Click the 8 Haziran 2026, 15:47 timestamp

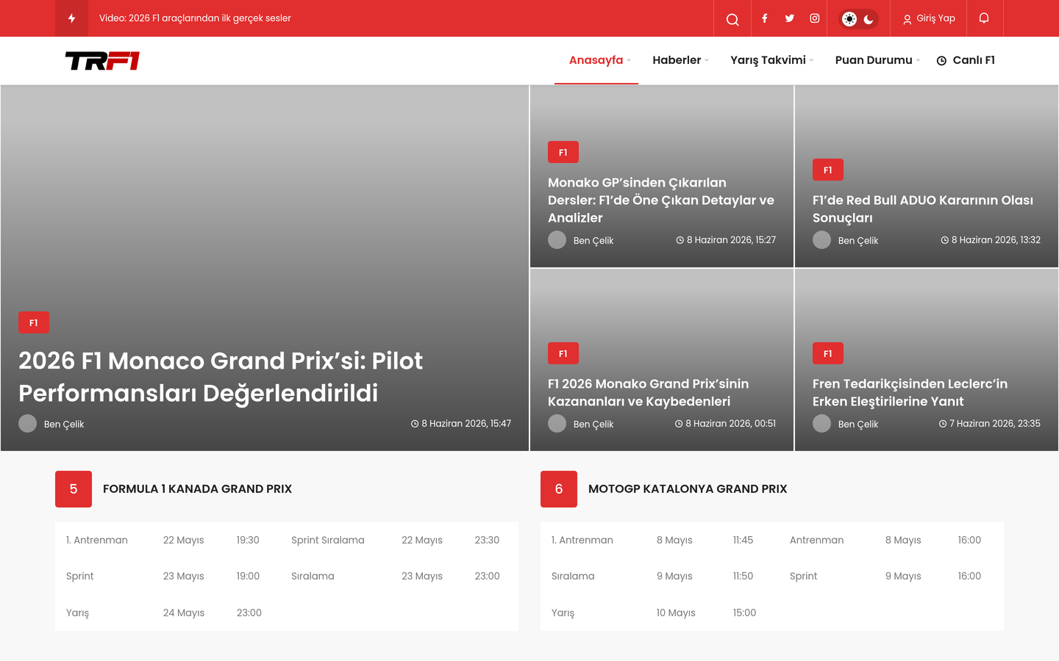pos(461,424)
